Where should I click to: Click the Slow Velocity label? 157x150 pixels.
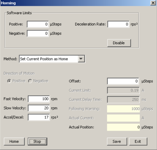tap(15, 108)
